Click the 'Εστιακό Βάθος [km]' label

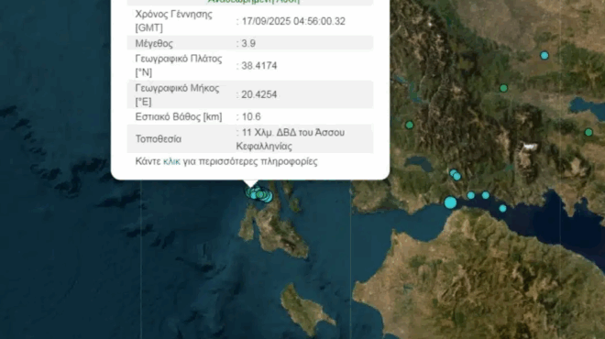179,116
